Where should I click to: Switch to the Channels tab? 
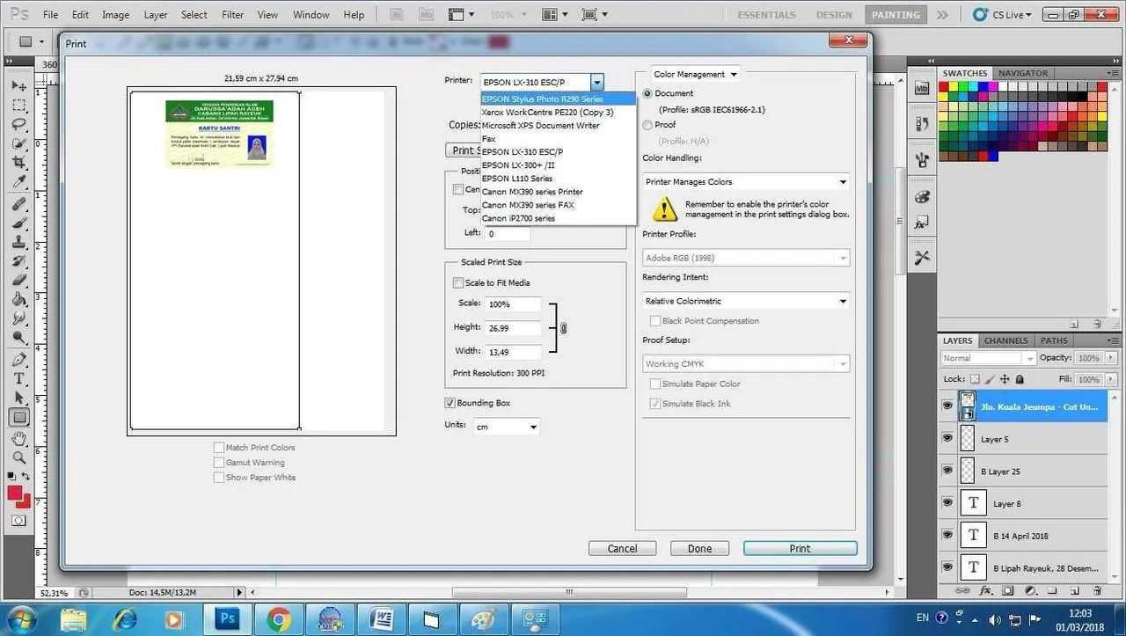click(x=1005, y=340)
